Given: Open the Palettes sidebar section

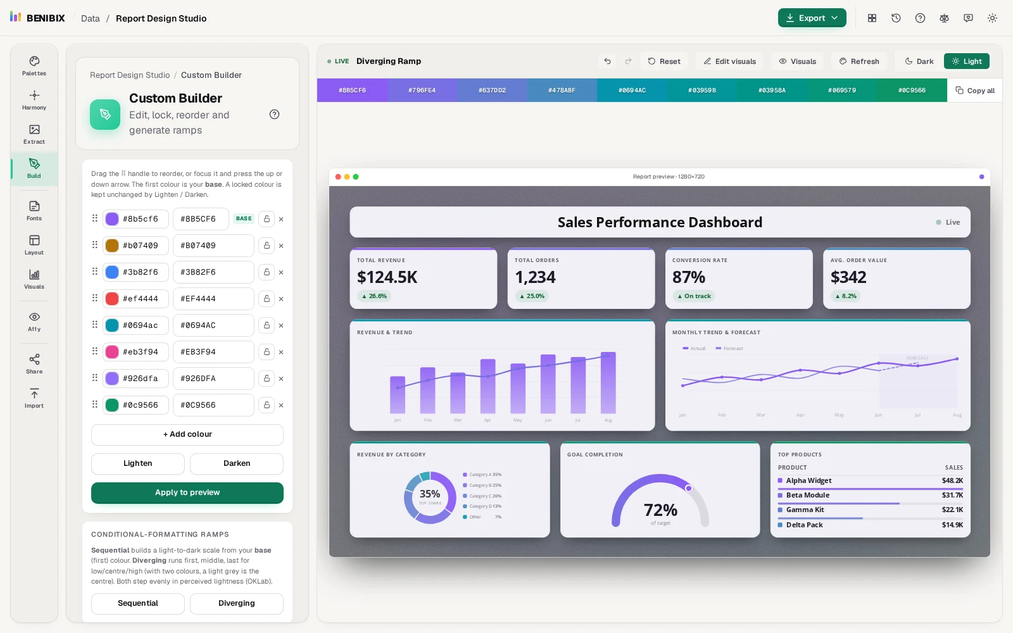Looking at the screenshot, I should (34, 66).
